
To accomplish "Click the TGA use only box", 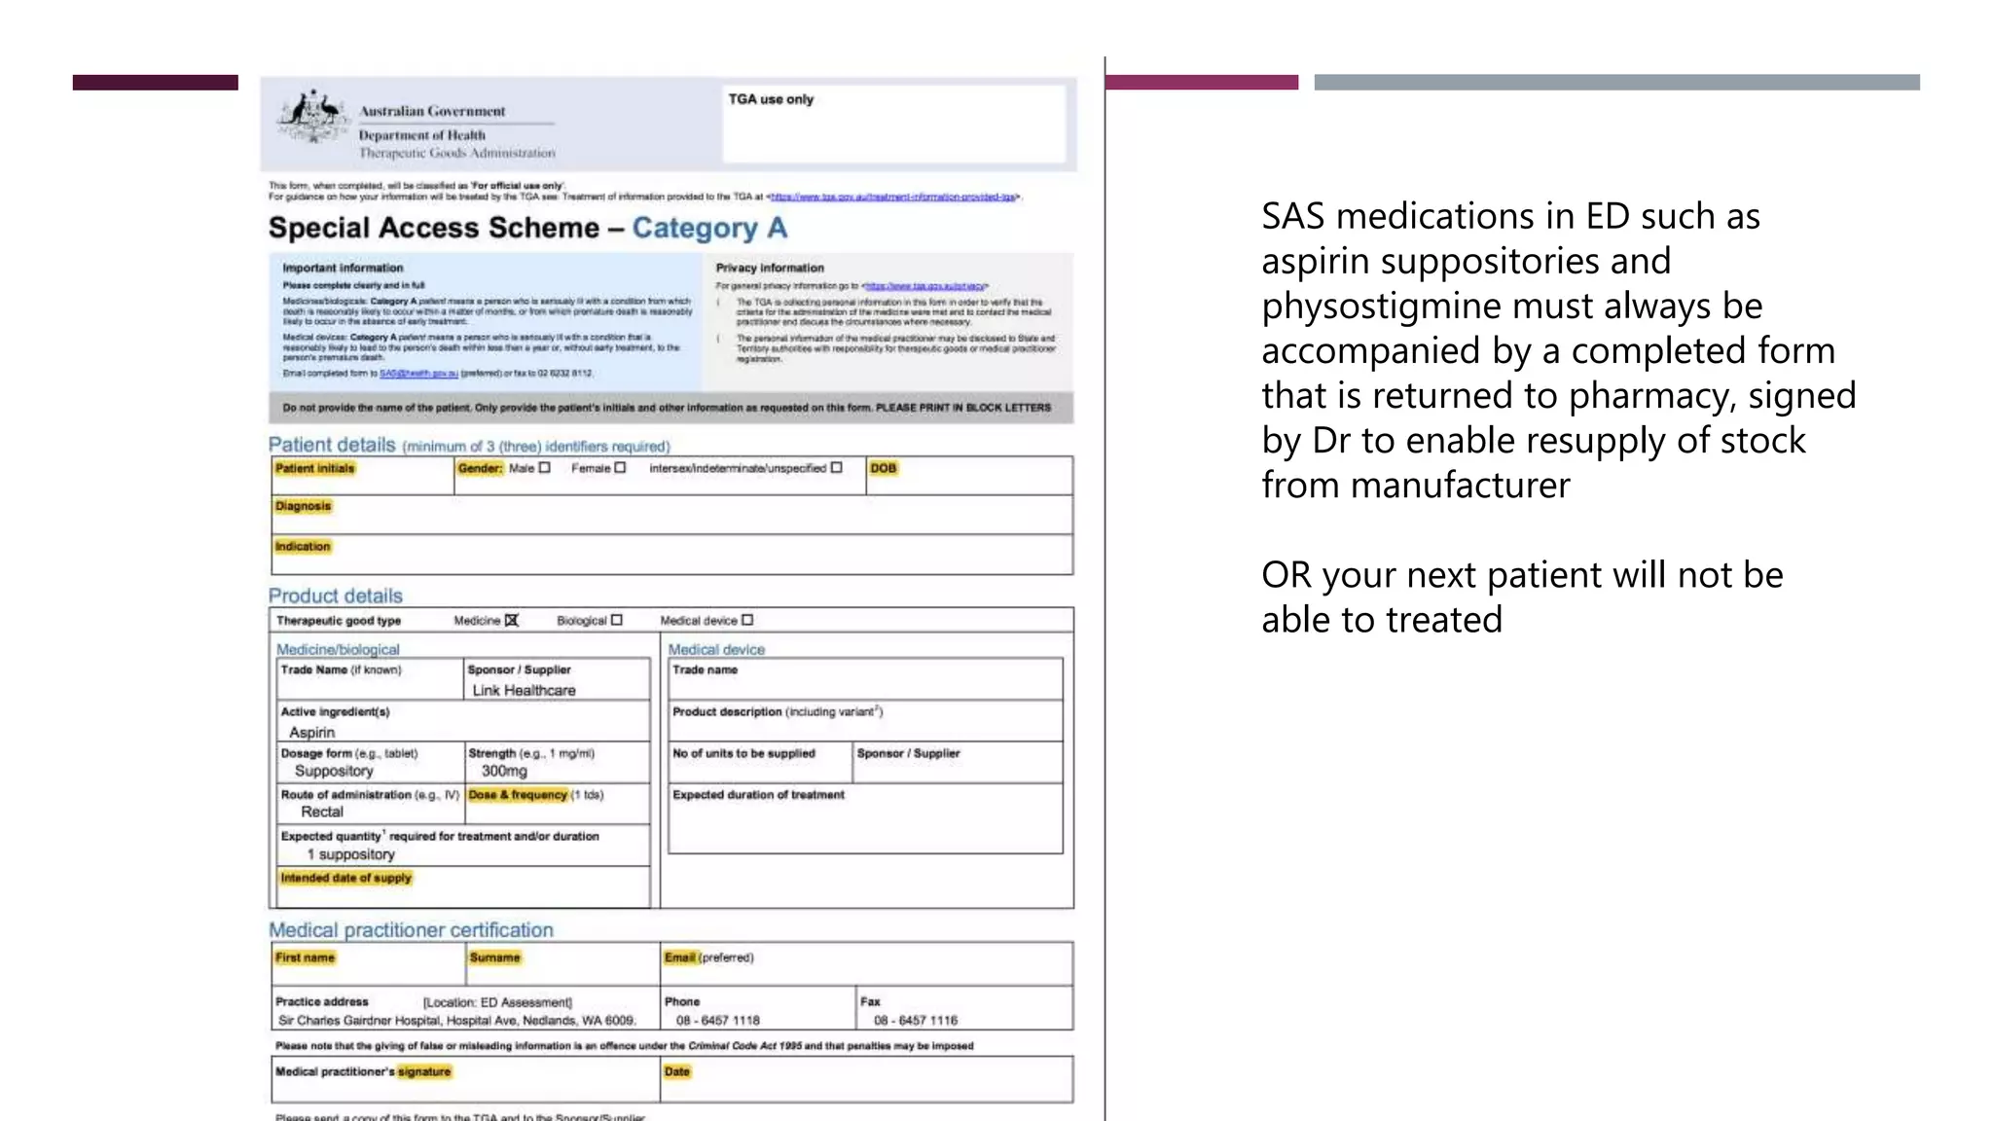I will click(893, 124).
